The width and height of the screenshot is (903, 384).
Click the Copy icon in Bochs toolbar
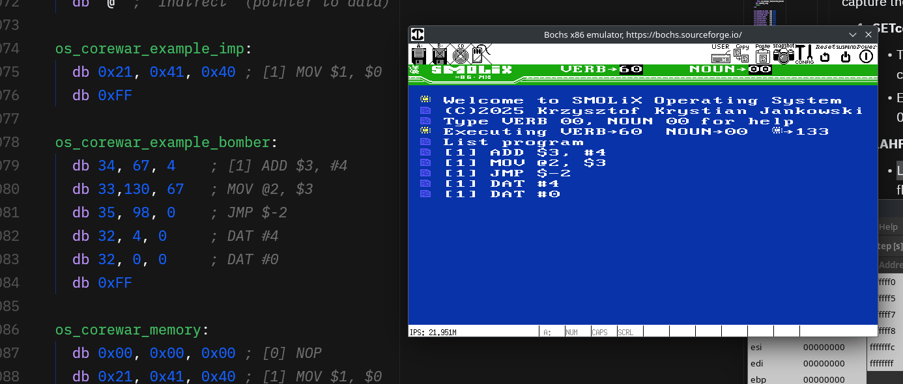tap(741, 54)
